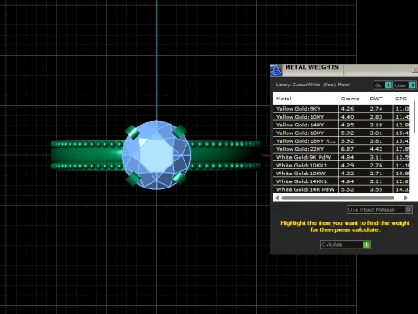The image size is (418, 314).
Task: Click the 4.95 grams value
Action: click(x=347, y=125)
